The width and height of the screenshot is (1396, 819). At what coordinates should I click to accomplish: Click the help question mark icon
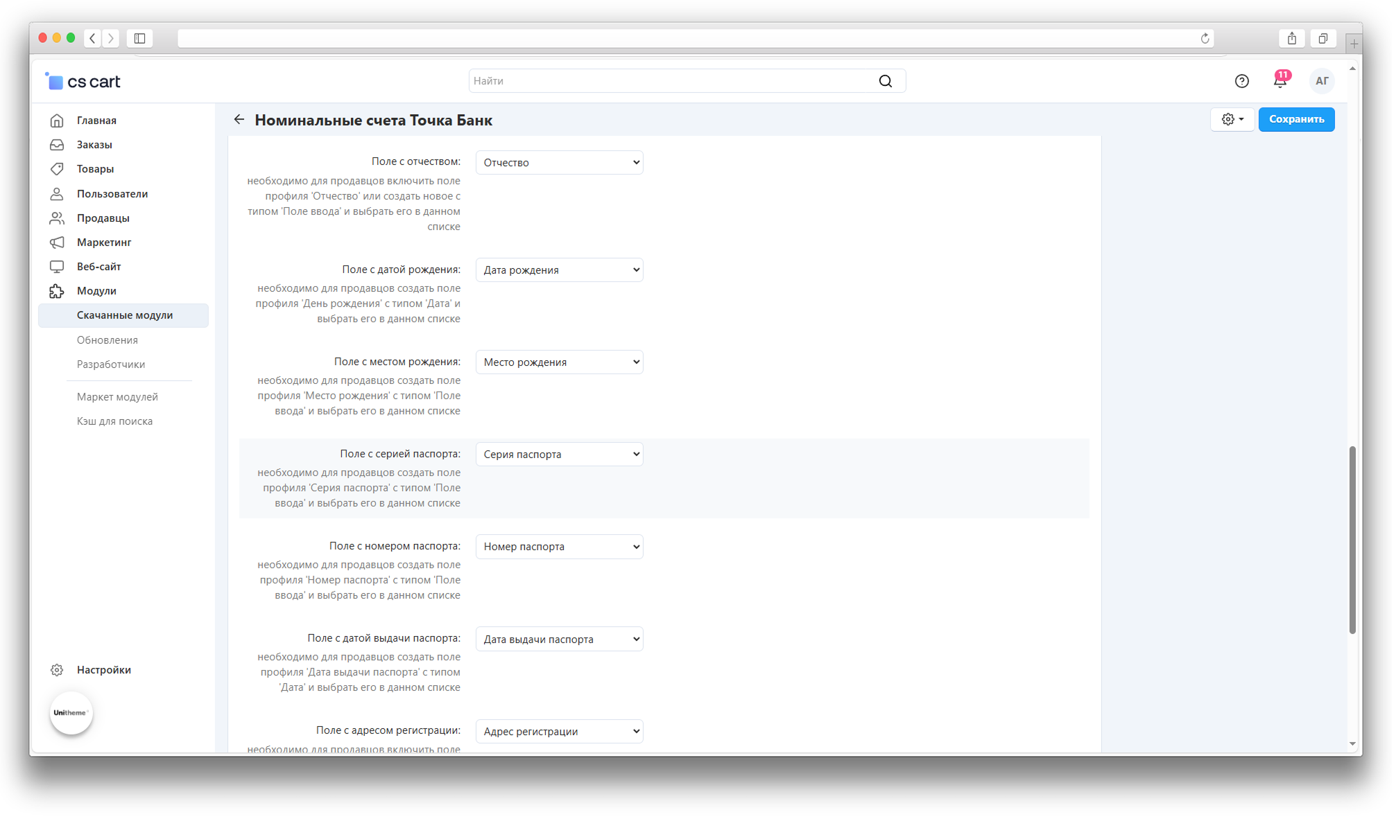[1241, 81]
